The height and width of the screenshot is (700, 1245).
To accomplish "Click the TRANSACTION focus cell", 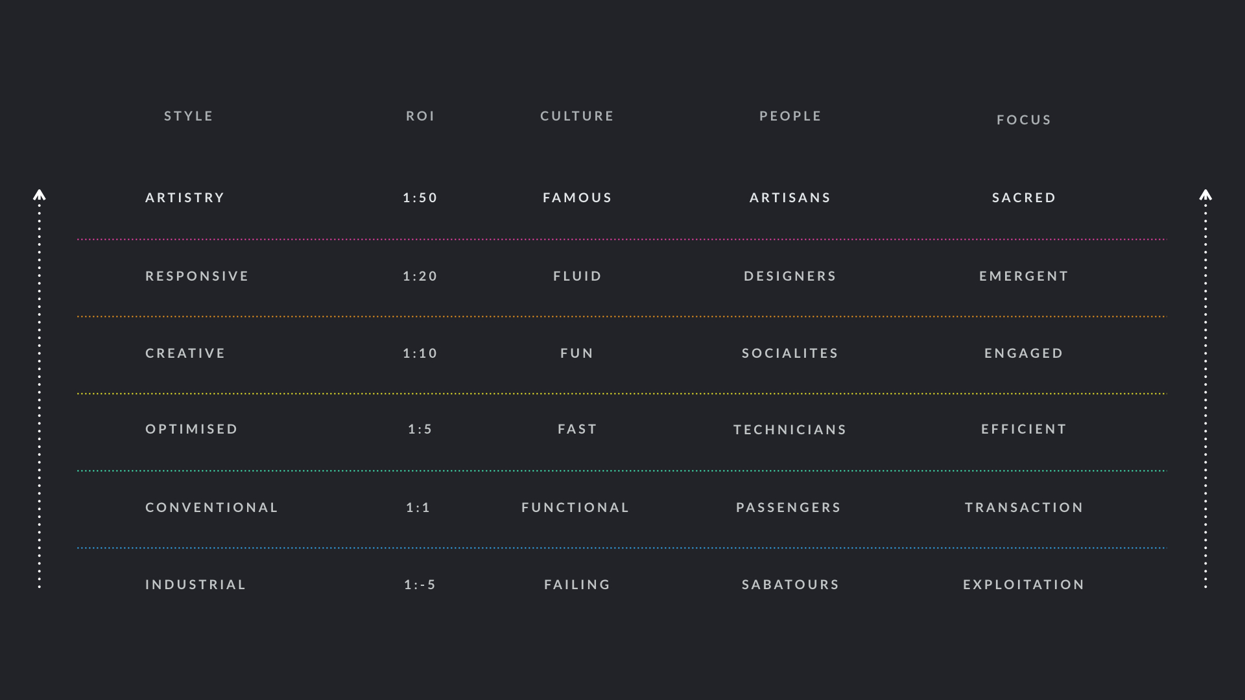I will click(x=1024, y=507).
